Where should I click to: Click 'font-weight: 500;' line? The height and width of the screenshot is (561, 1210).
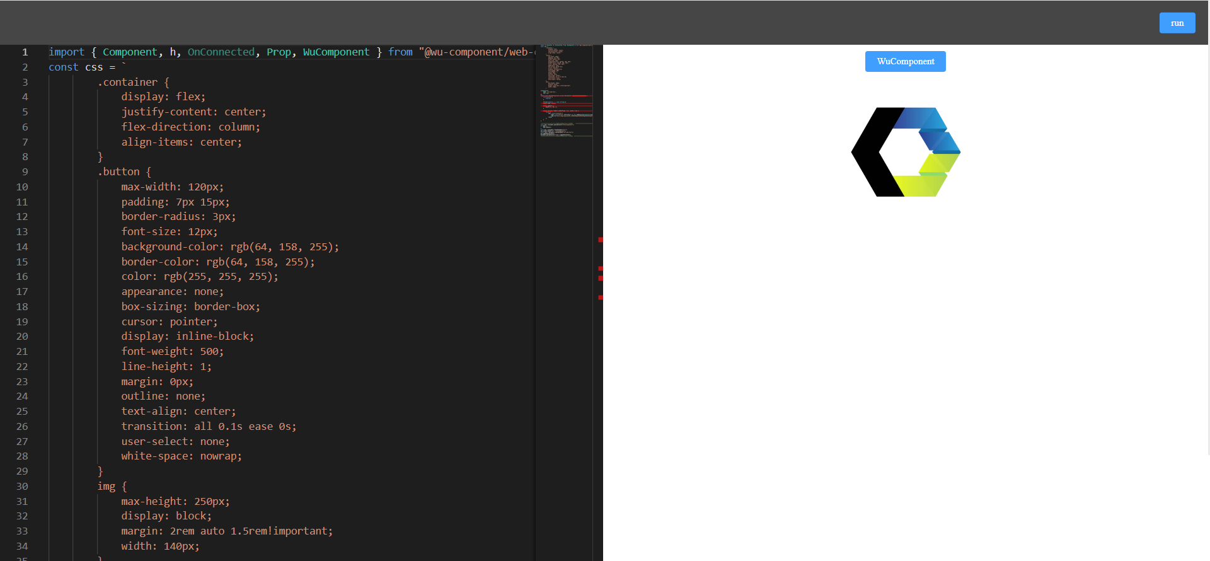pos(172,352)
